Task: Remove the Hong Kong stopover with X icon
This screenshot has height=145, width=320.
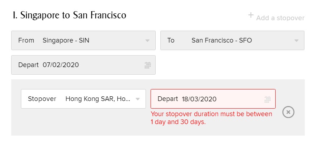Action: click(x=288, y=112)
